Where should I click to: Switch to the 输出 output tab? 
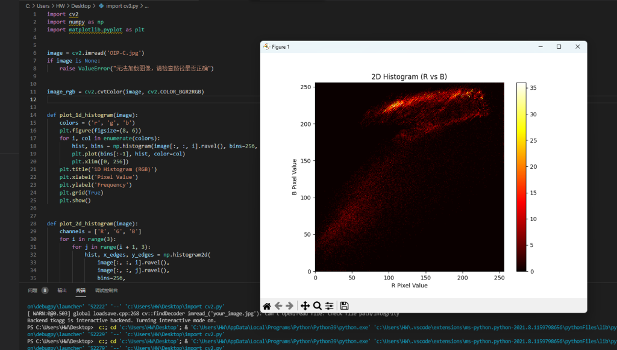pos(62,290)
